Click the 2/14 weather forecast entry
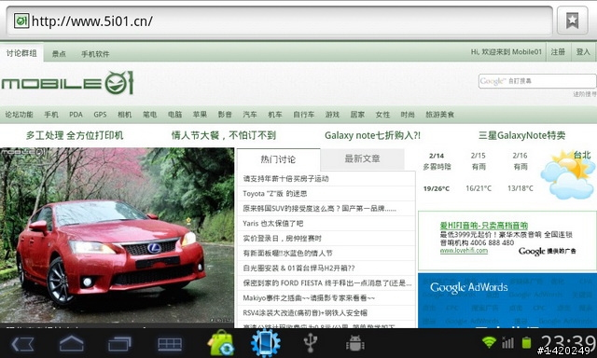The image size is (597, 358). (437, 172)
